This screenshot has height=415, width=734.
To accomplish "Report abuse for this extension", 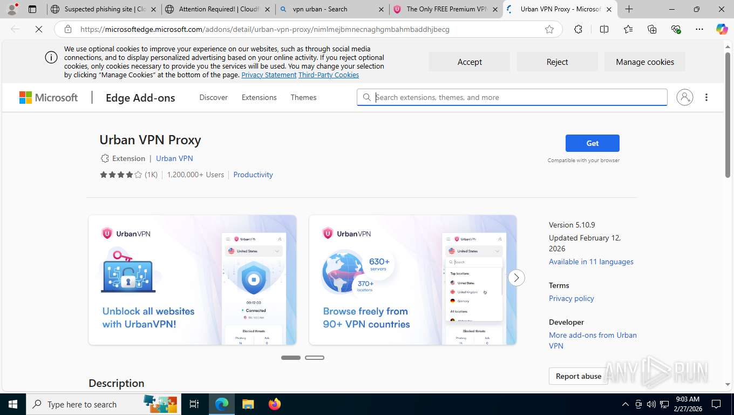I will (x=579, y=376).
